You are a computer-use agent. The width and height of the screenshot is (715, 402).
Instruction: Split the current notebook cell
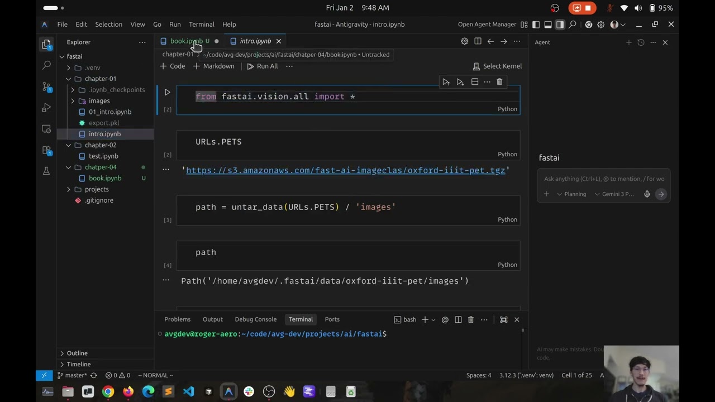[474, 82]
